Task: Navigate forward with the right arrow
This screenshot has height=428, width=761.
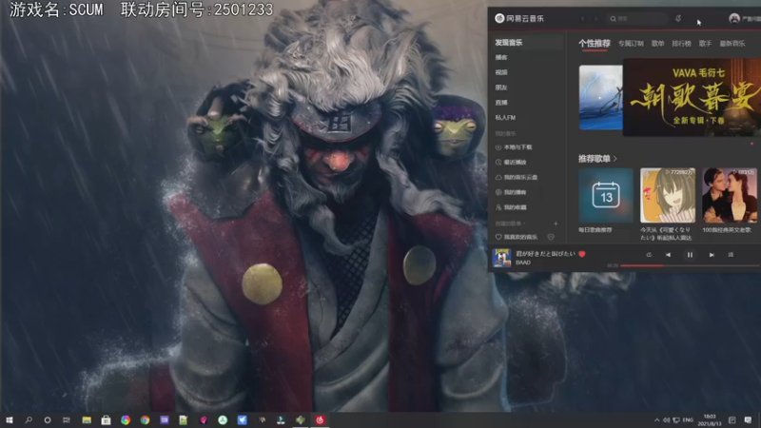Action: [x=596, y=18]
